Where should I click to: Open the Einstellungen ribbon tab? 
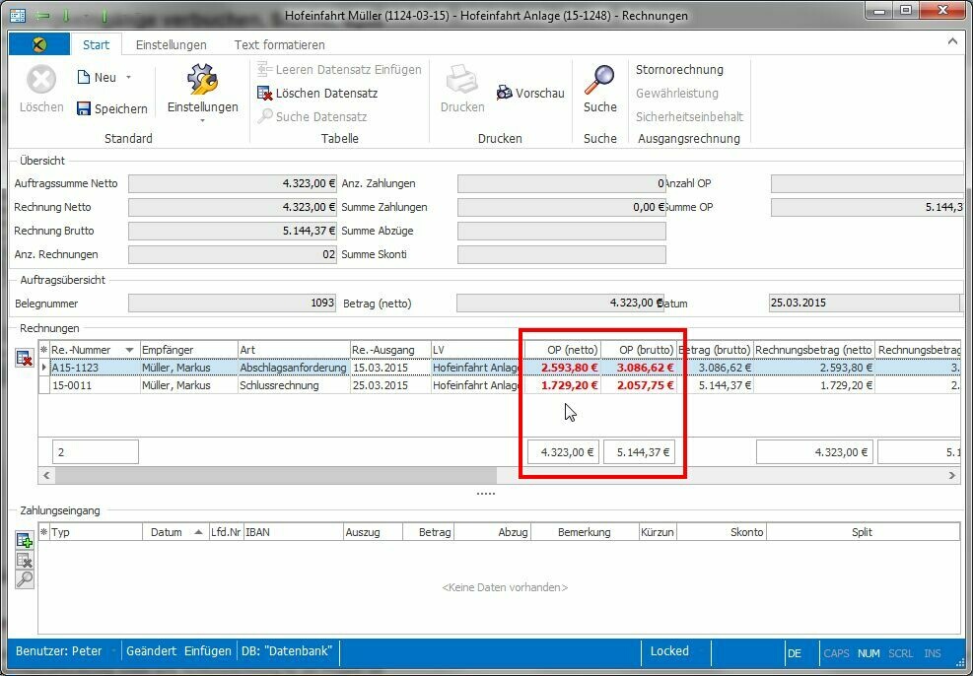tap(172, 44)
